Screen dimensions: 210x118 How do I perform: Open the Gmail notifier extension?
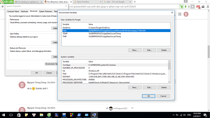[198, 7]
